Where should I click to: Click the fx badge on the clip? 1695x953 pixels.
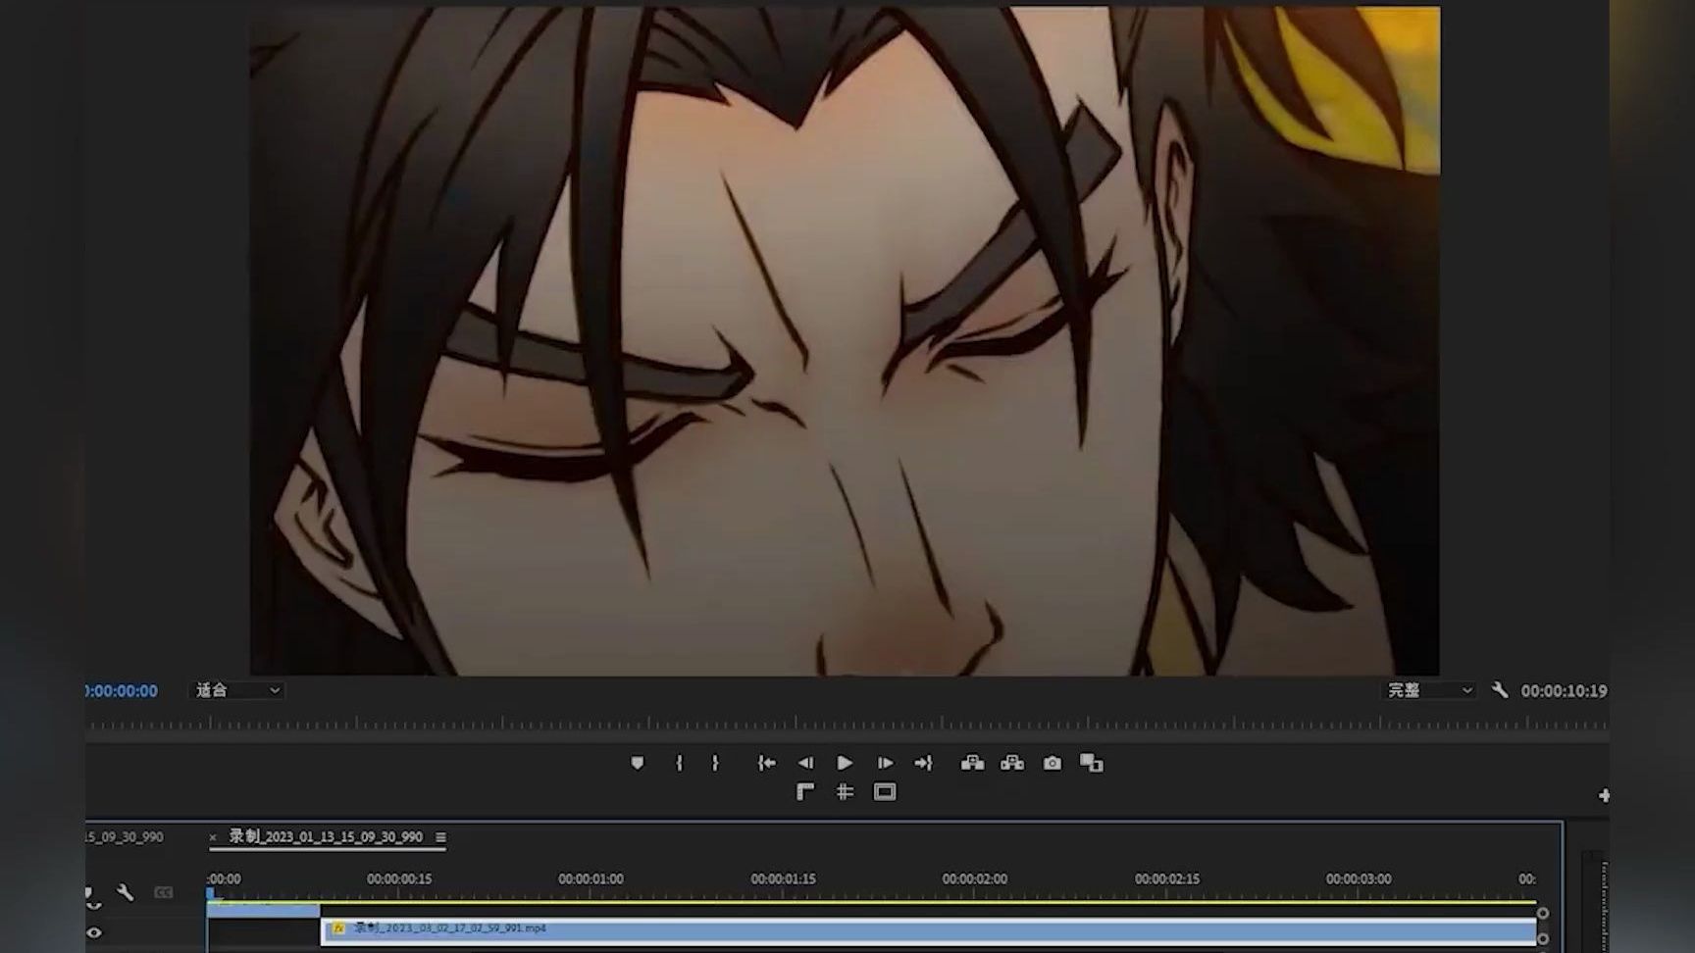point(338,928)
